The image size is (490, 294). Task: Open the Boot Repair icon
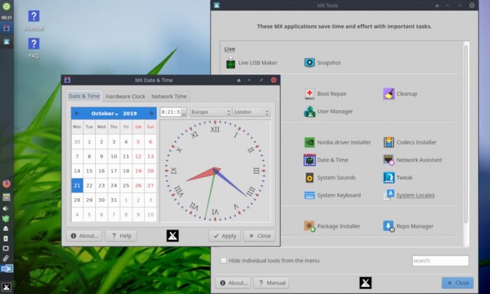[x=309, y=94]
